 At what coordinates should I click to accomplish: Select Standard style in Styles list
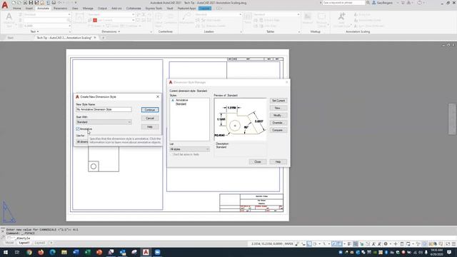click(181, 104)
